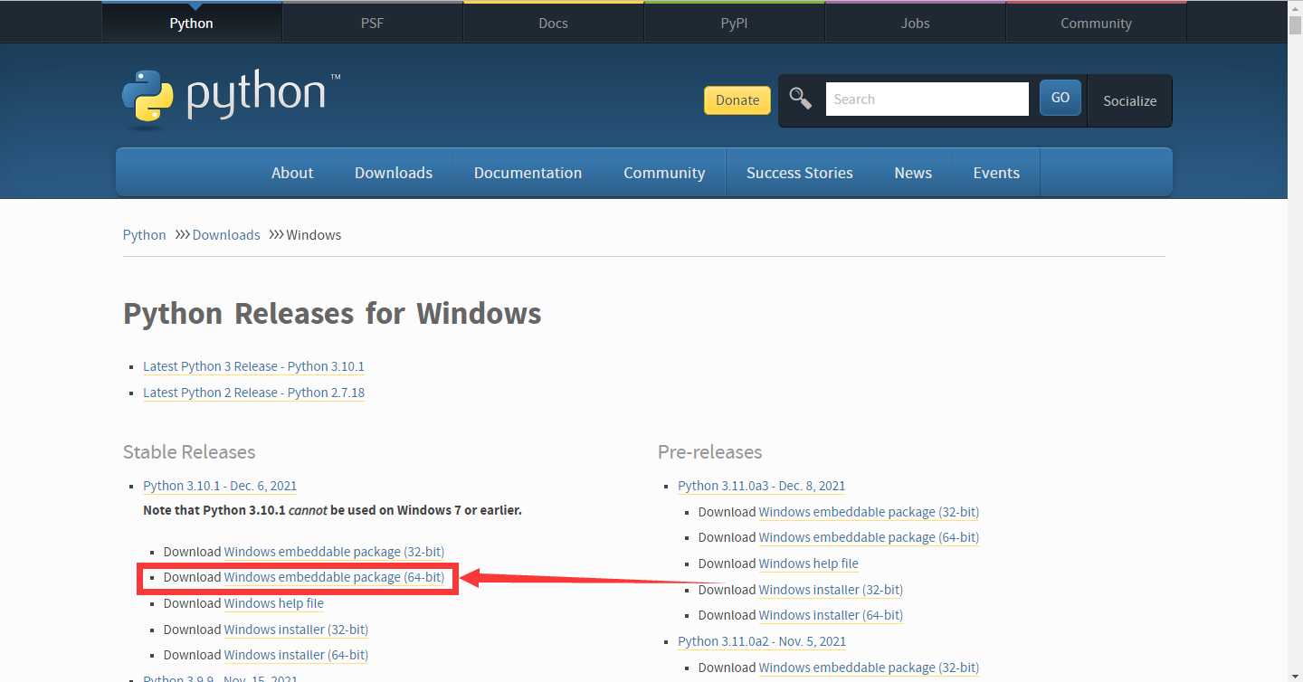Download 3.11.0a2 Windows embeddable package (32-bit)
The height and width of the screenshot is (682, 1303).
(x=869, y=668)
